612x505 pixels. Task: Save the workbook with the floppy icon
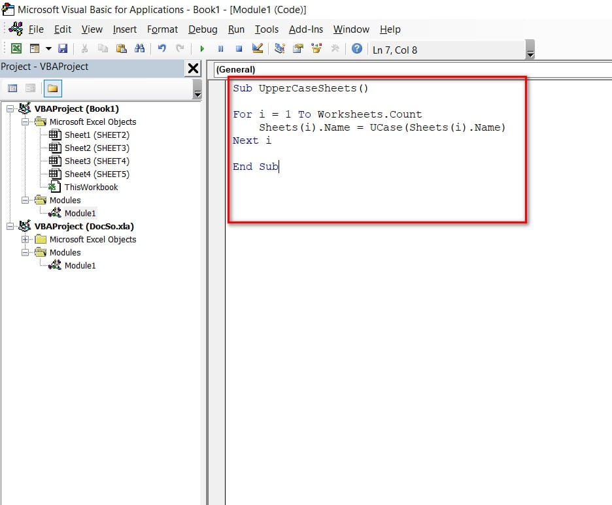[63, 48]
